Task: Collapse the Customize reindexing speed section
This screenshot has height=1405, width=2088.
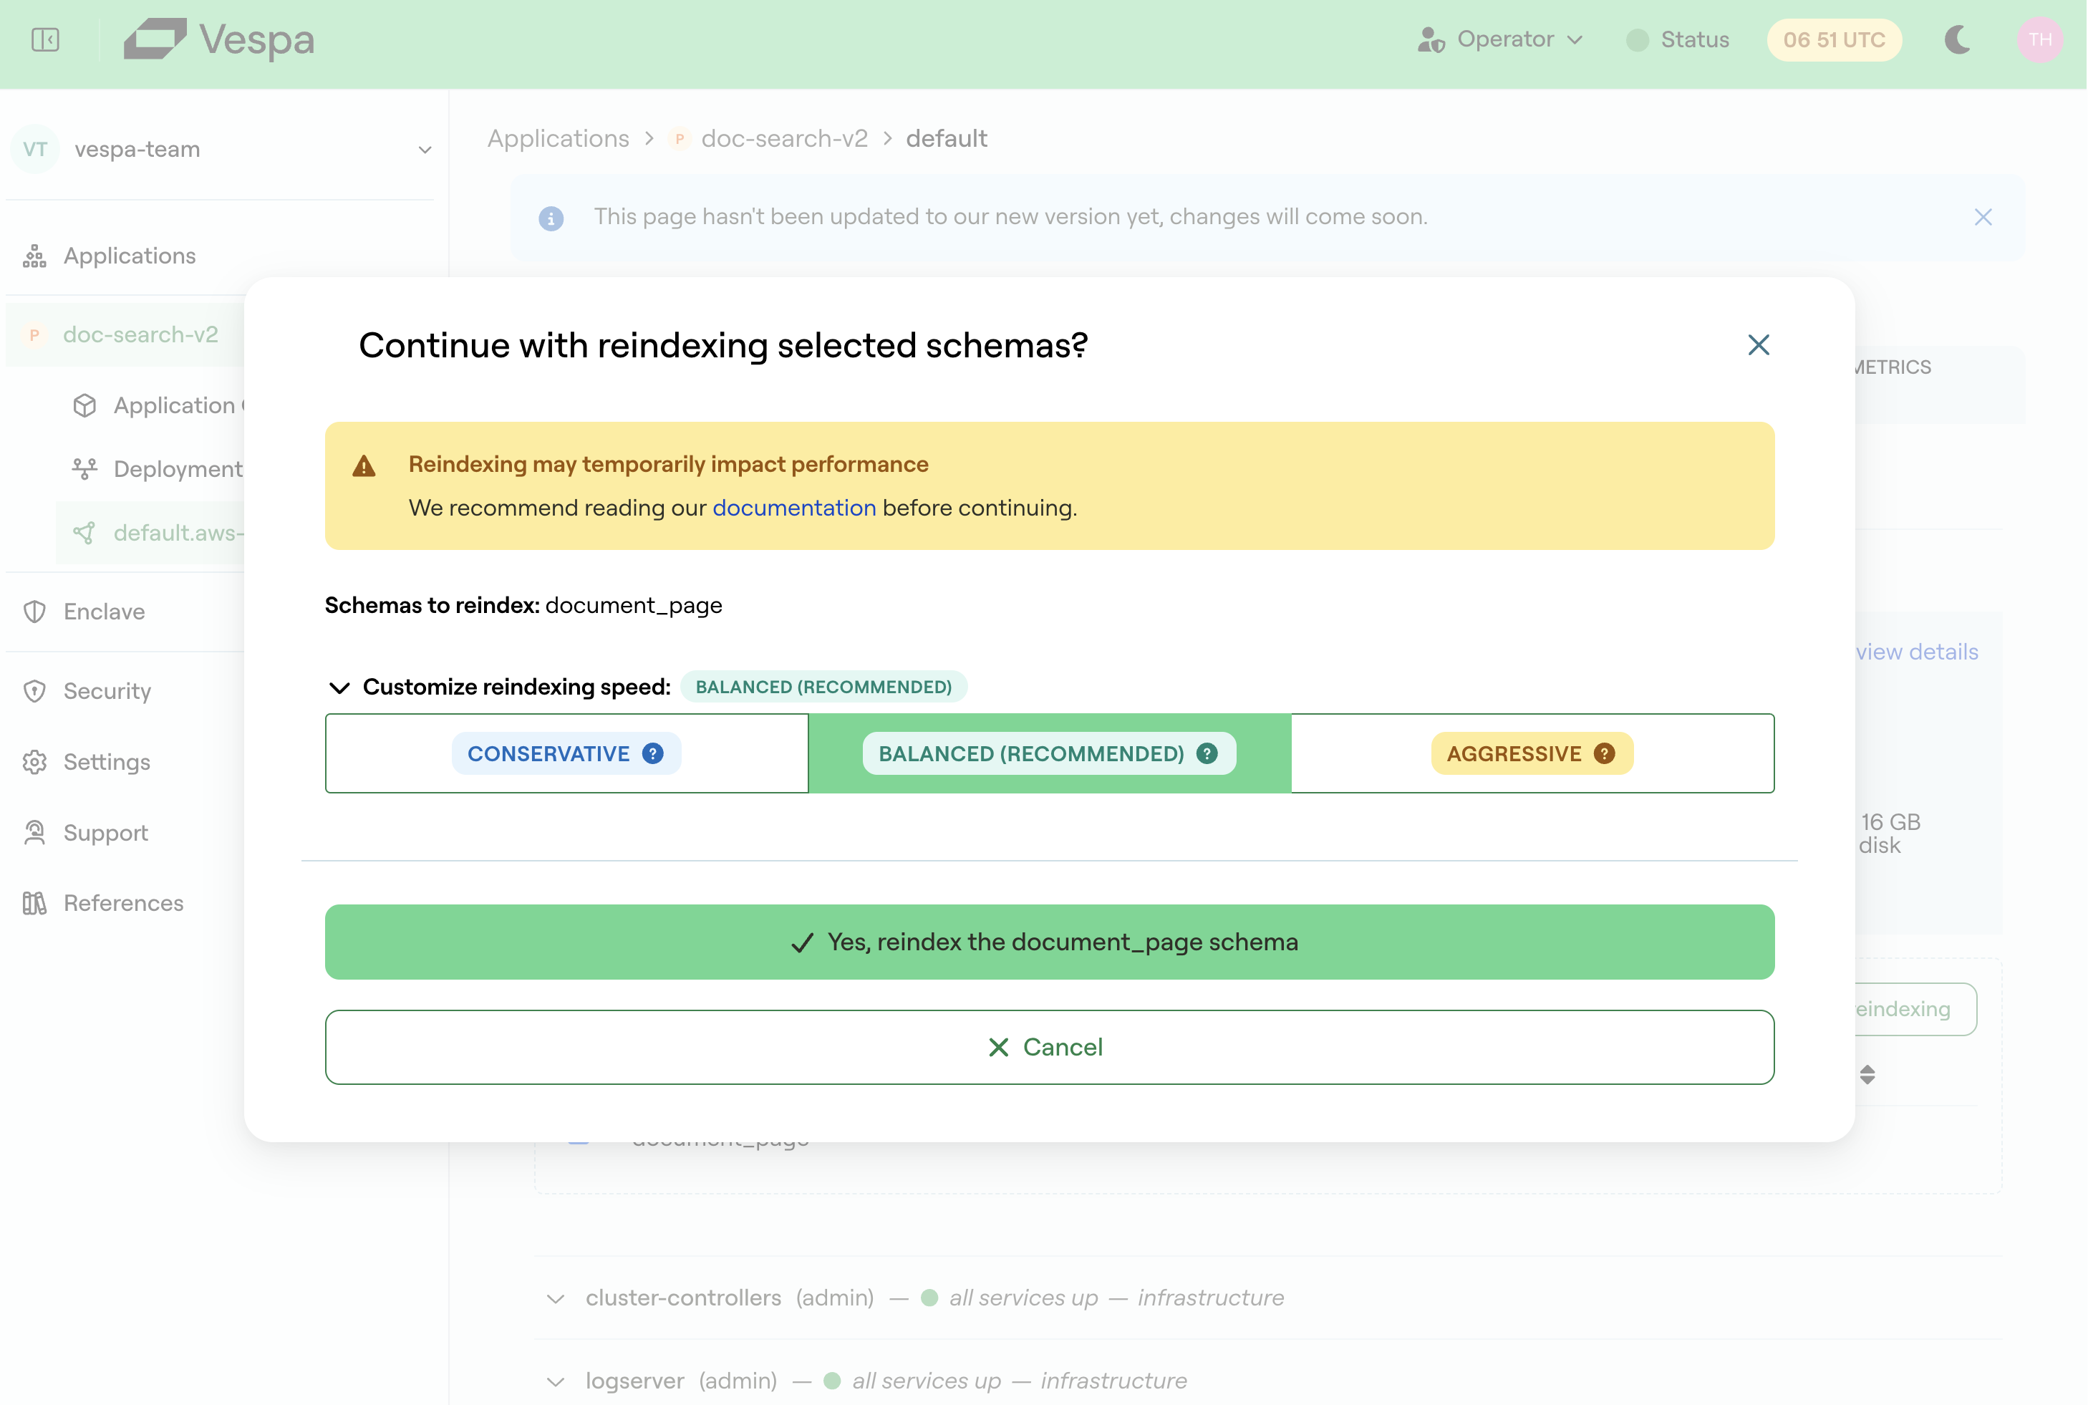Action: pyautogui.click(x=339, y=687)
